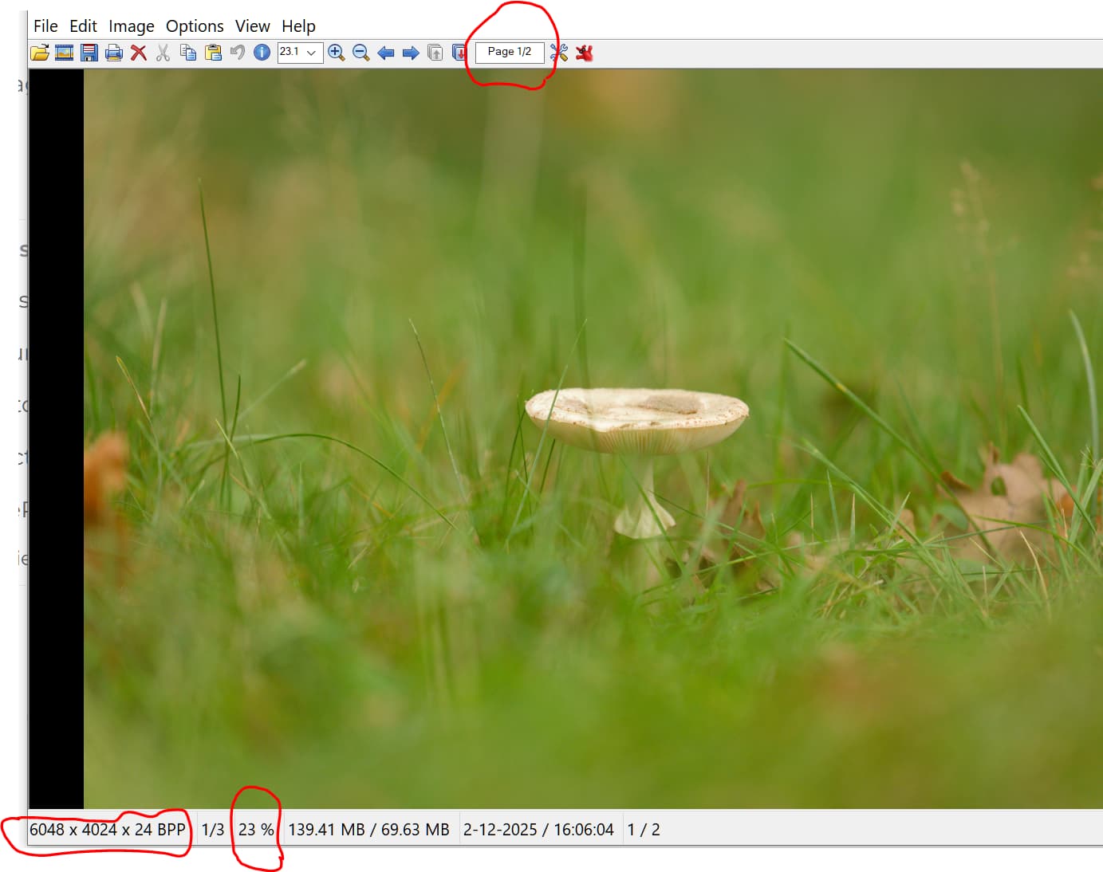The image size is (1103, 872).
Task: Expand the 23.1 zoom level dropdown
Action: click(x=312, y=53)
